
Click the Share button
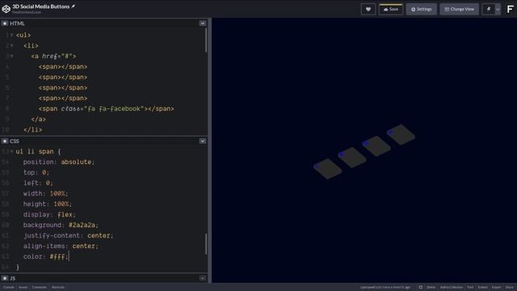(x=510, y=287)
